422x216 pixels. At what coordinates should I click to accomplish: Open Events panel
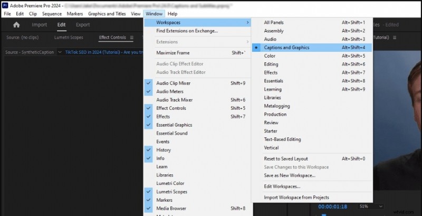pos(197,142)
